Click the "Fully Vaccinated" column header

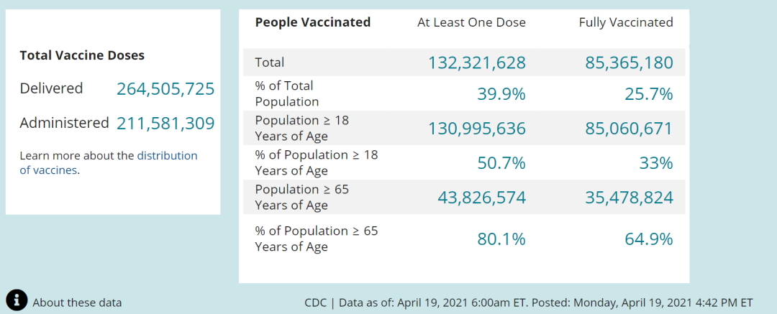(626, 22)
